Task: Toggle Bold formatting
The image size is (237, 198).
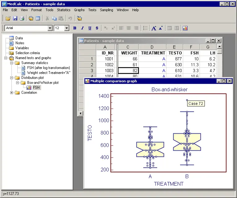Action: point(75,28)
